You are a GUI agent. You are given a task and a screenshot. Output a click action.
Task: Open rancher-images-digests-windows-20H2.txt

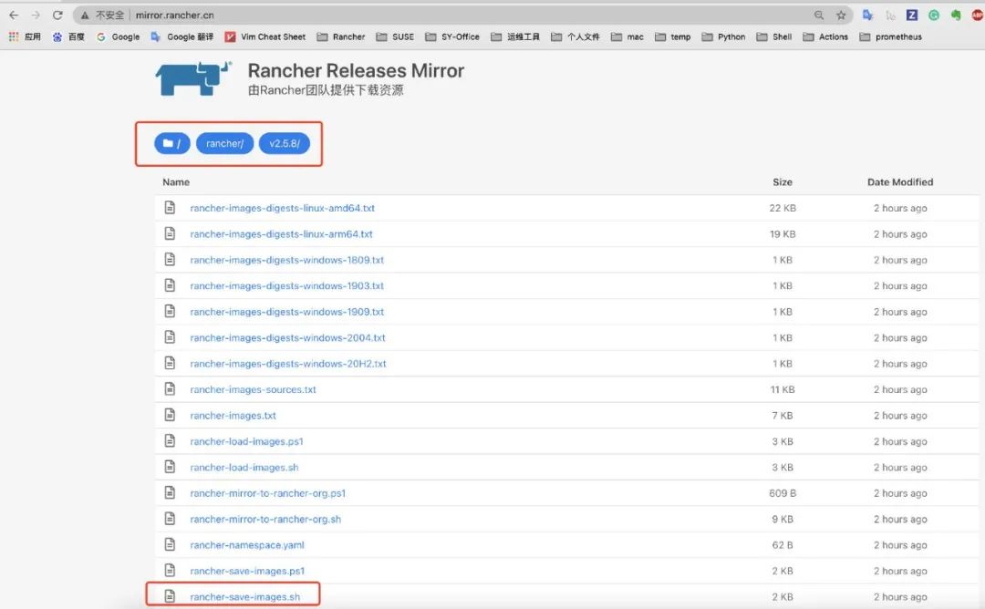click(287, 364)
